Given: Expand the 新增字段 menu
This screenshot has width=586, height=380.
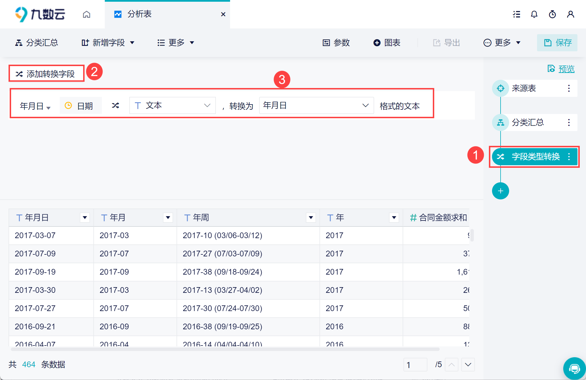Looking at the screenshot, I should point(108,43).
